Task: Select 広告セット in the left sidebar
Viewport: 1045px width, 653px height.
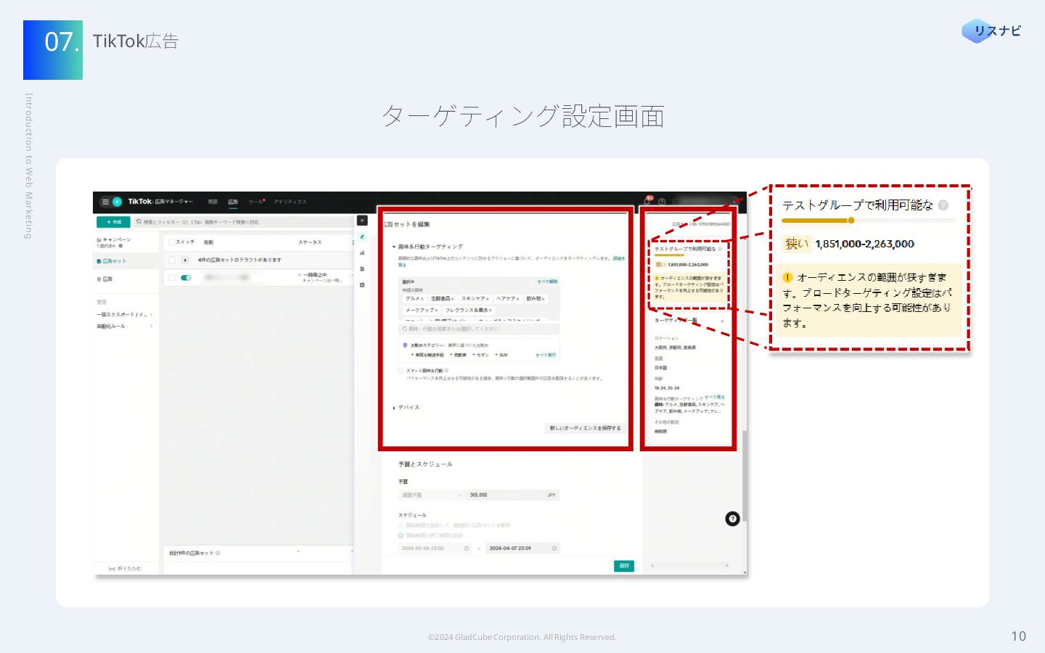Action: (112, 261)
